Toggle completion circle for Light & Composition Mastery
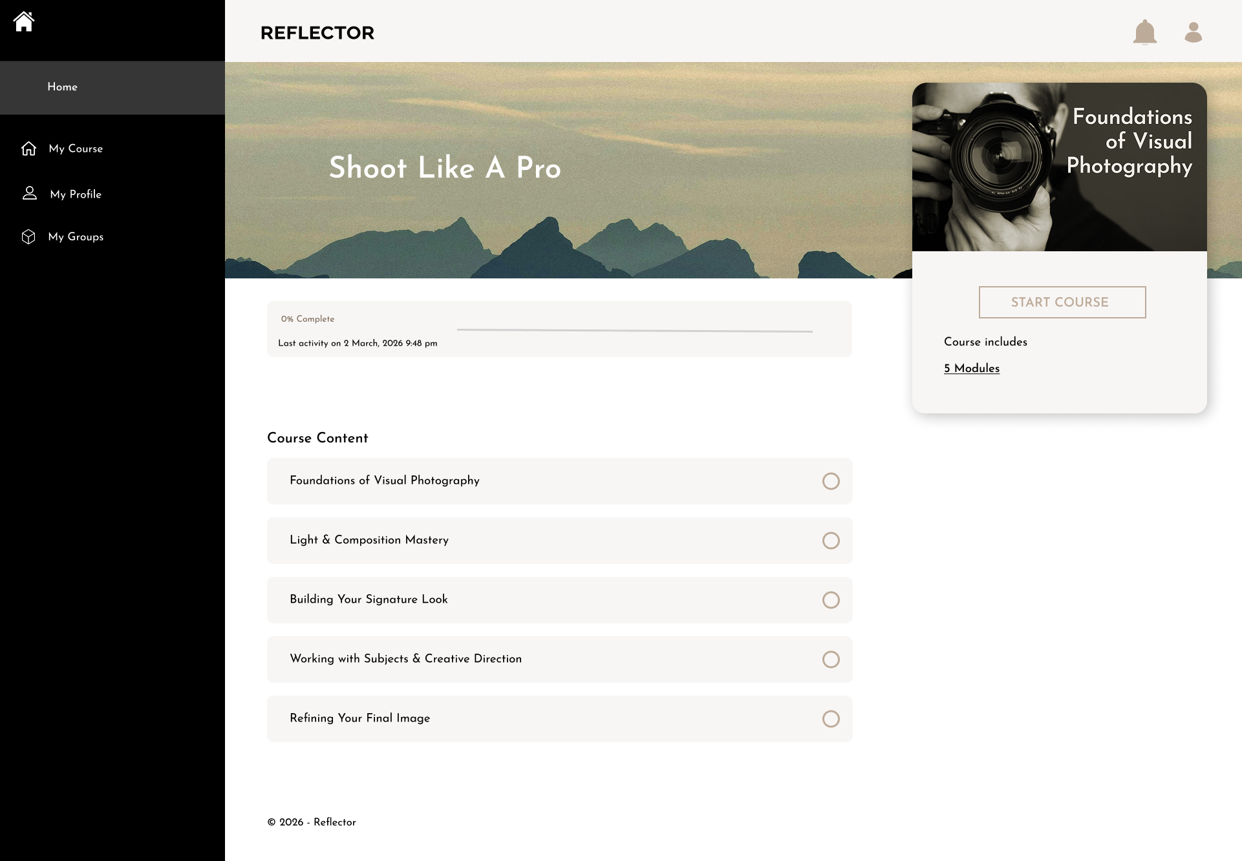The width and height of the screenshot is (1242, 861). point(831,541)
